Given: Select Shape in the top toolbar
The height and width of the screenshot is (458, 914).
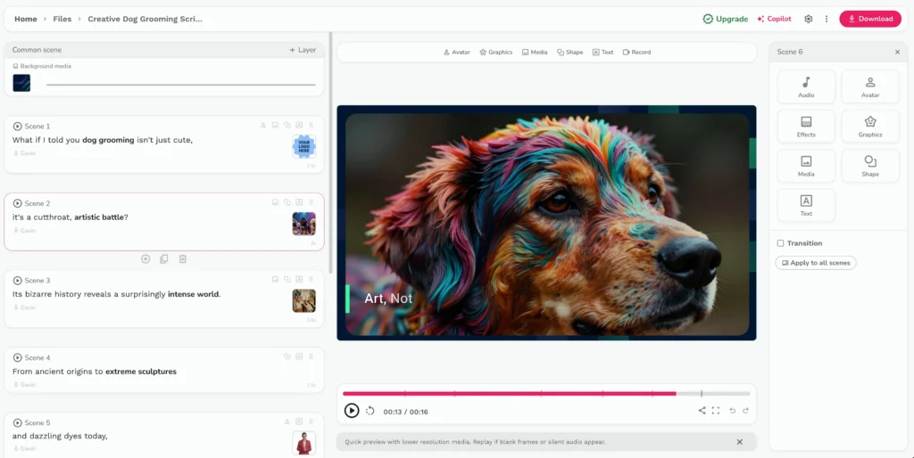Looking at the screenshot, I should pyautogui.click(x=569, y=52).
